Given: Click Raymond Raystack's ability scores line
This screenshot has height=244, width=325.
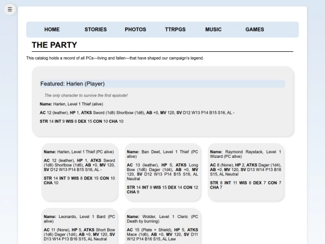Looking at the screenshot, I should coord(246,185).
